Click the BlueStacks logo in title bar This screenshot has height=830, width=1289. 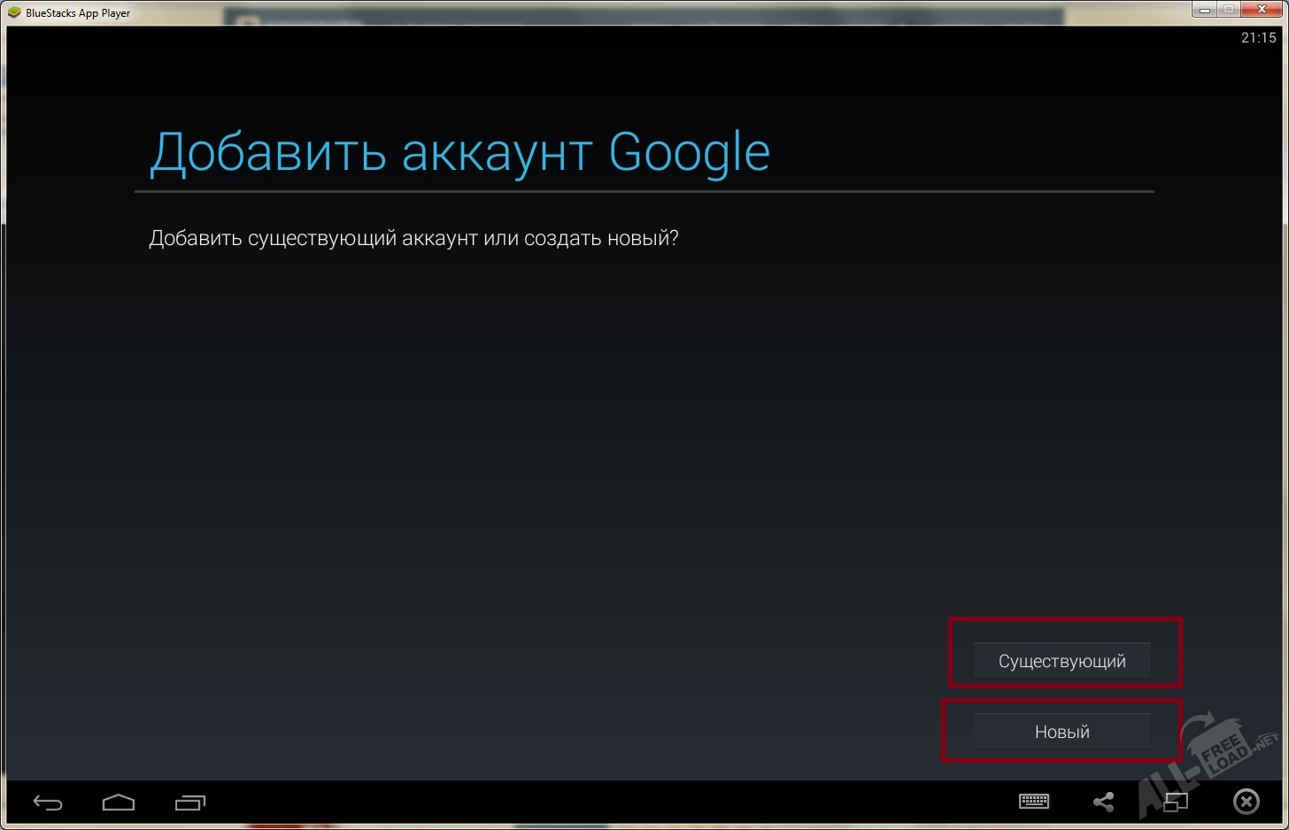pyautogui.click(x=14, y=12)
